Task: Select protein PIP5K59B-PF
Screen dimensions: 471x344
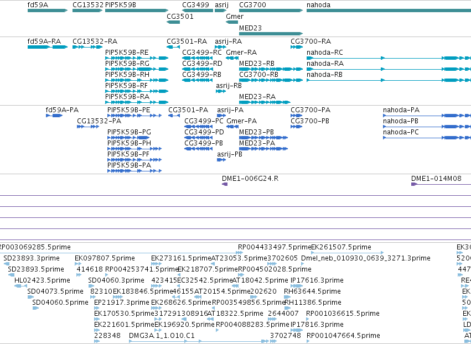Action: click(134, 160)
